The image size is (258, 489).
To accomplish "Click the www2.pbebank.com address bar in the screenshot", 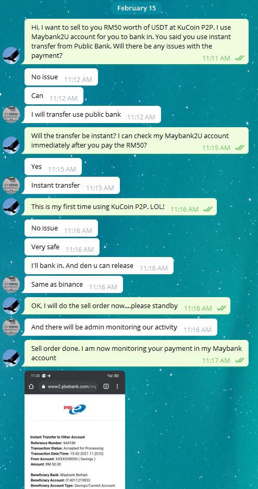I will click(x=68, y=386).
